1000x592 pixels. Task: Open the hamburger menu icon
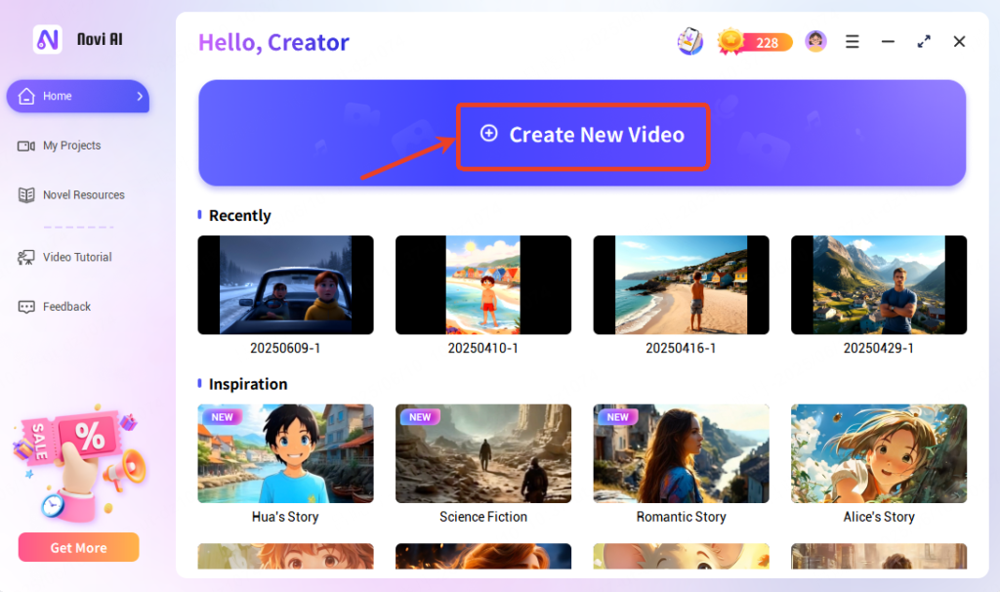(852, 42)
